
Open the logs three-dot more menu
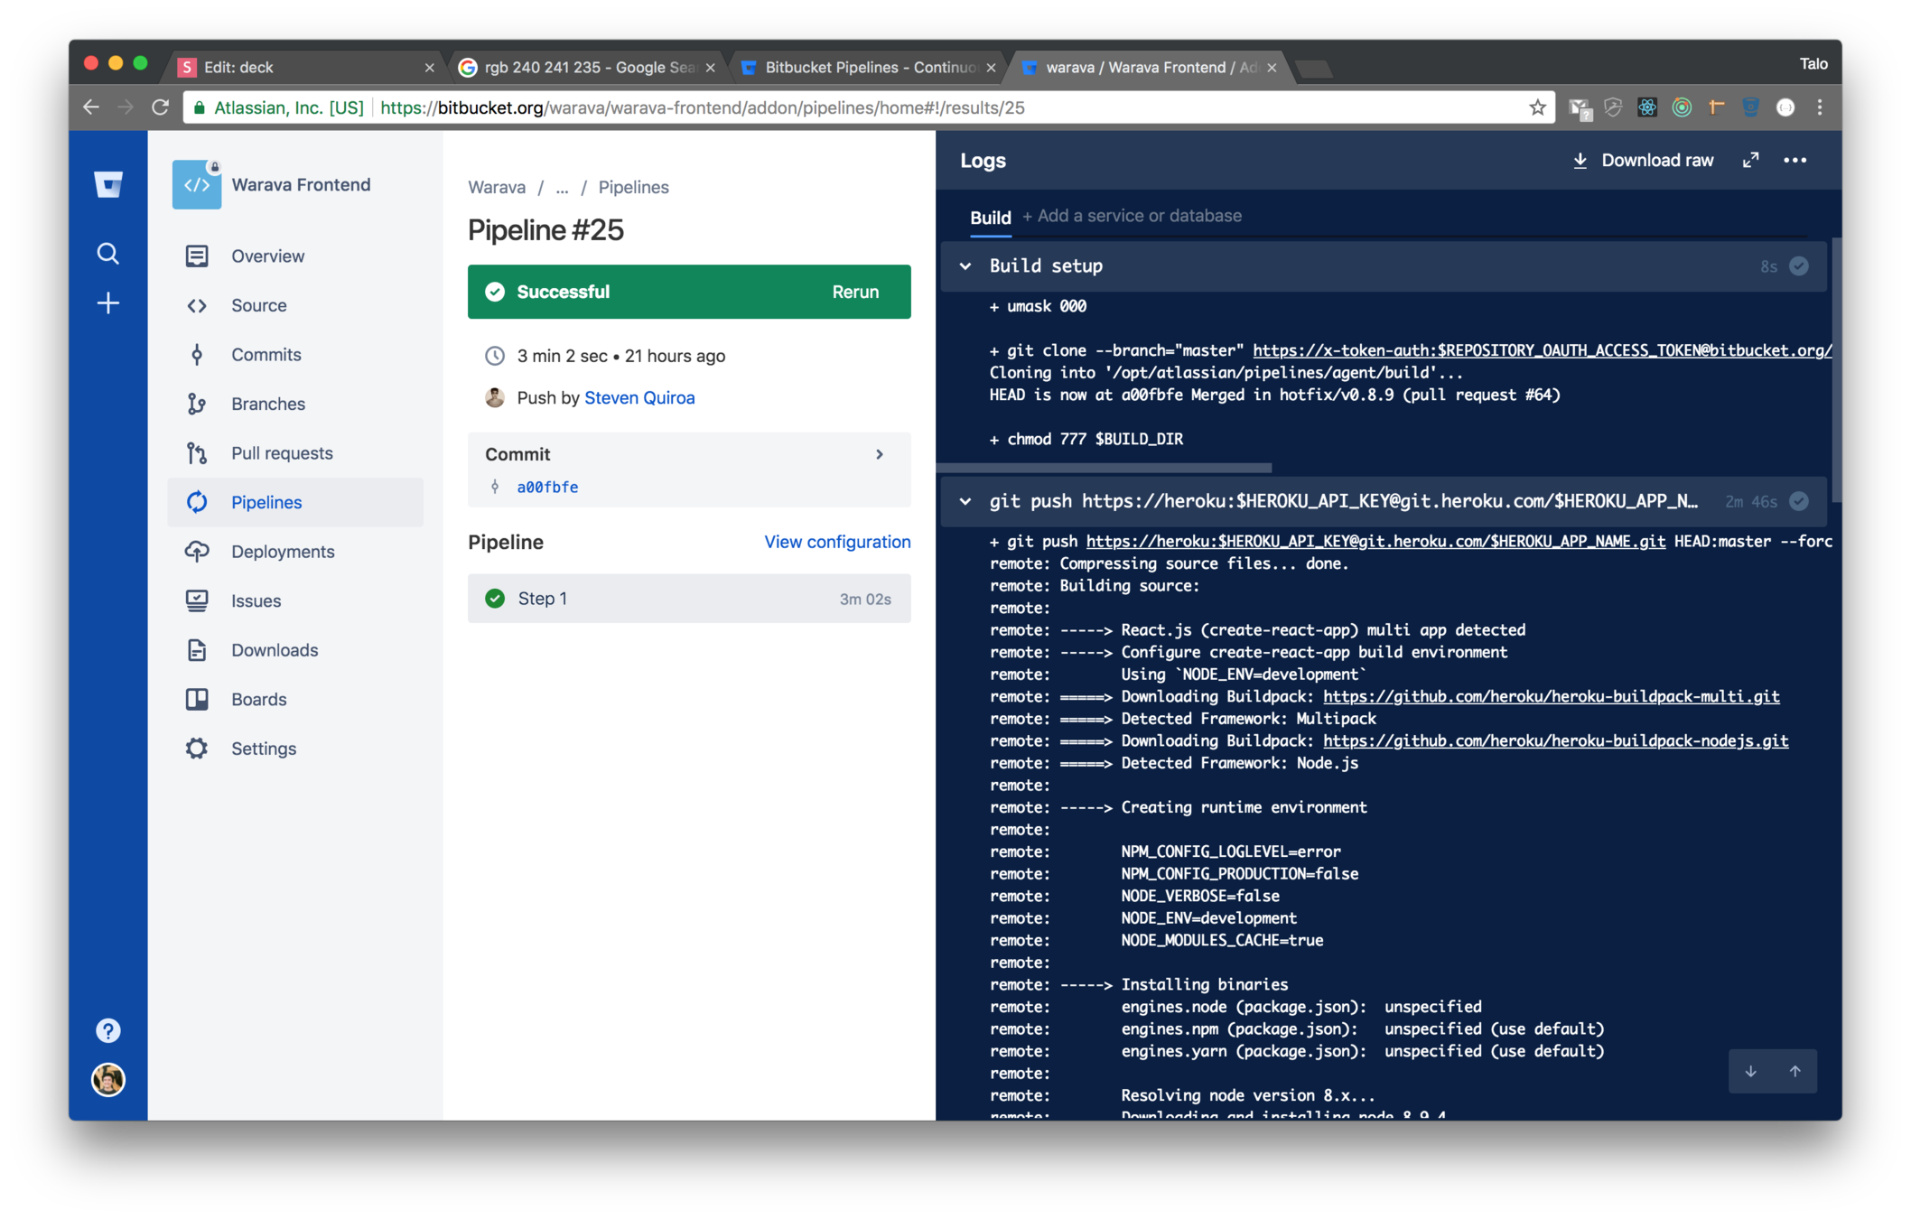(1794, 160)
